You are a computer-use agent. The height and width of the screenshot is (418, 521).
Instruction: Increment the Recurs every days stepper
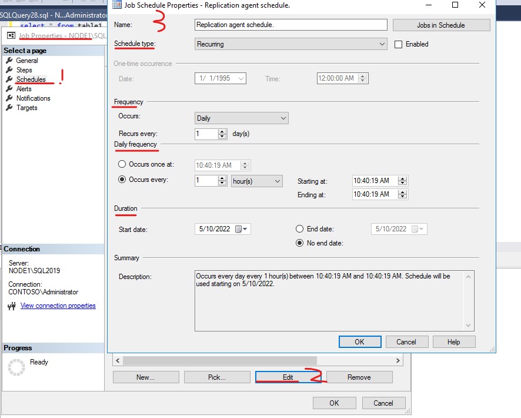pyautogui.click(x=222, y=131)
